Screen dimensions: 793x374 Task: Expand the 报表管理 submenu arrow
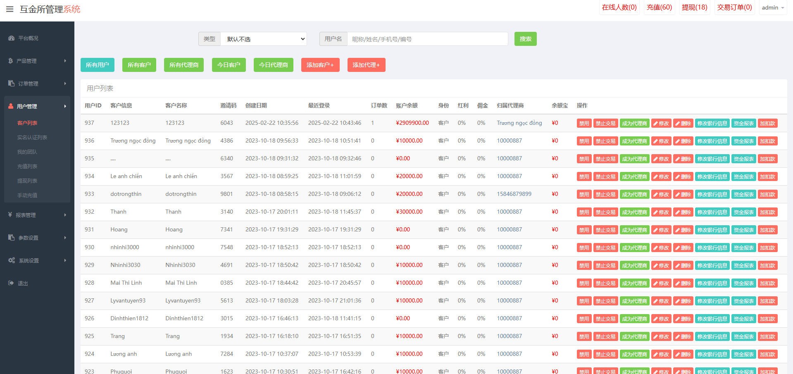click(65, 215)
